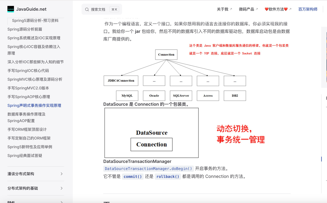Image resolution: width=327 pixels, height=203 pixels.
Task: Open the 搜索文档 search field
Action: 102,9
